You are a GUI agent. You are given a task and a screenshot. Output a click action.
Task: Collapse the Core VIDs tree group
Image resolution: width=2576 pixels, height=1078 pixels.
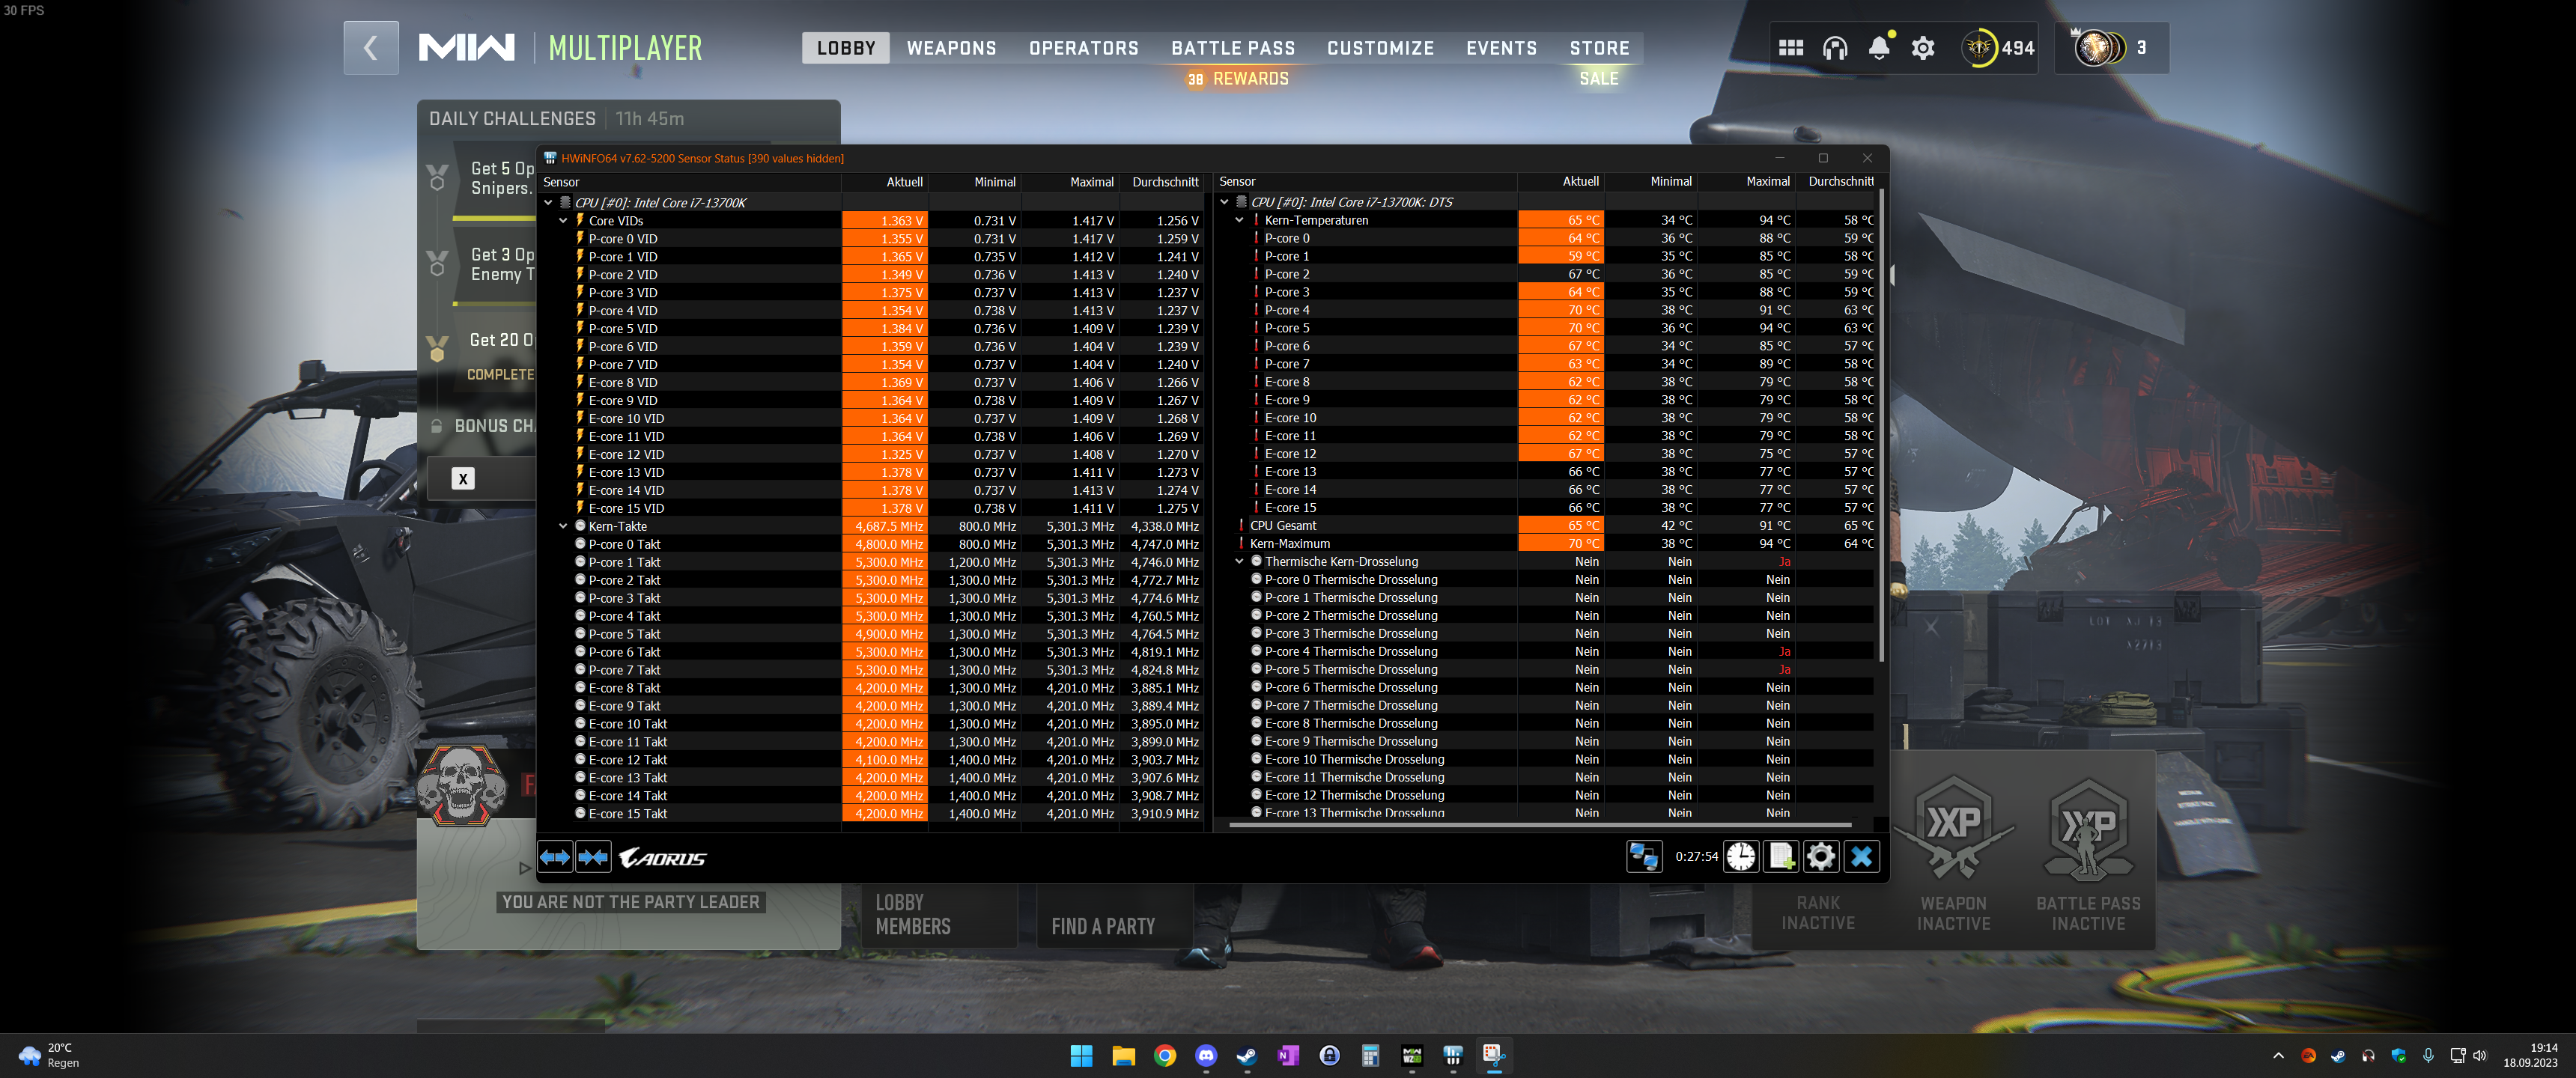click(x=563, y=221)
